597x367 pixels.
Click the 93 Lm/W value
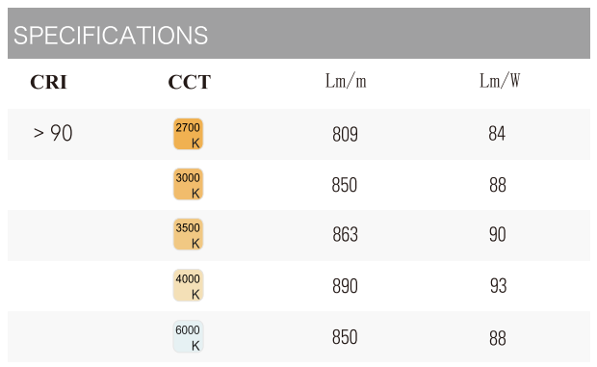(499, 286)
